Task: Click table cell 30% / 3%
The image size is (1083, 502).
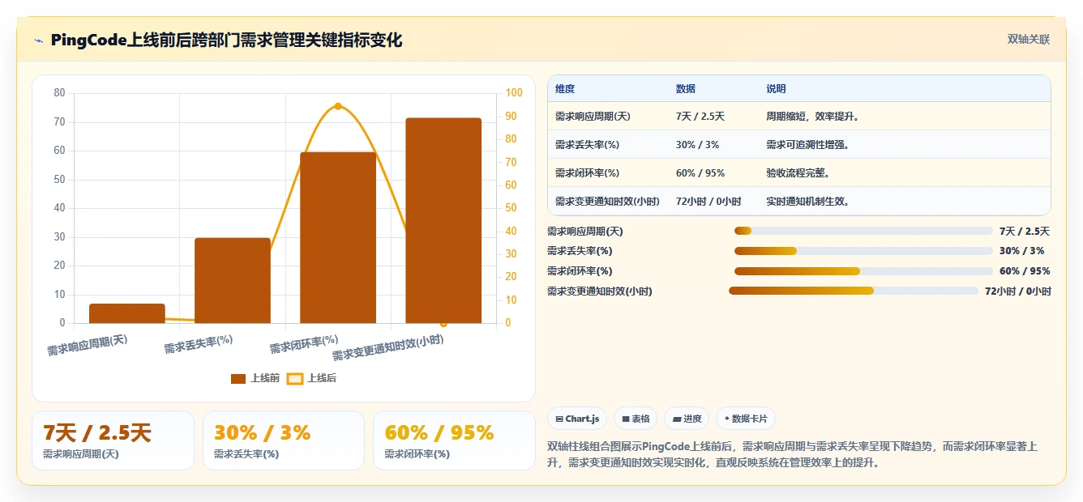Action: tap(697, 145)
